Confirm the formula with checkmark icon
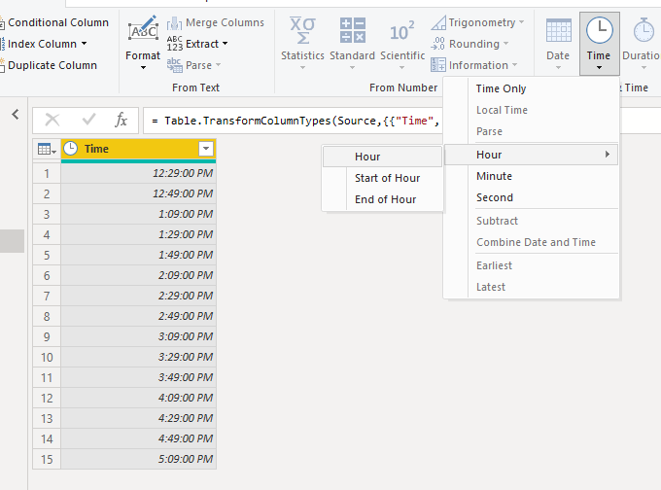The width and height of the screenshot is (661, 490). [88, 120]
